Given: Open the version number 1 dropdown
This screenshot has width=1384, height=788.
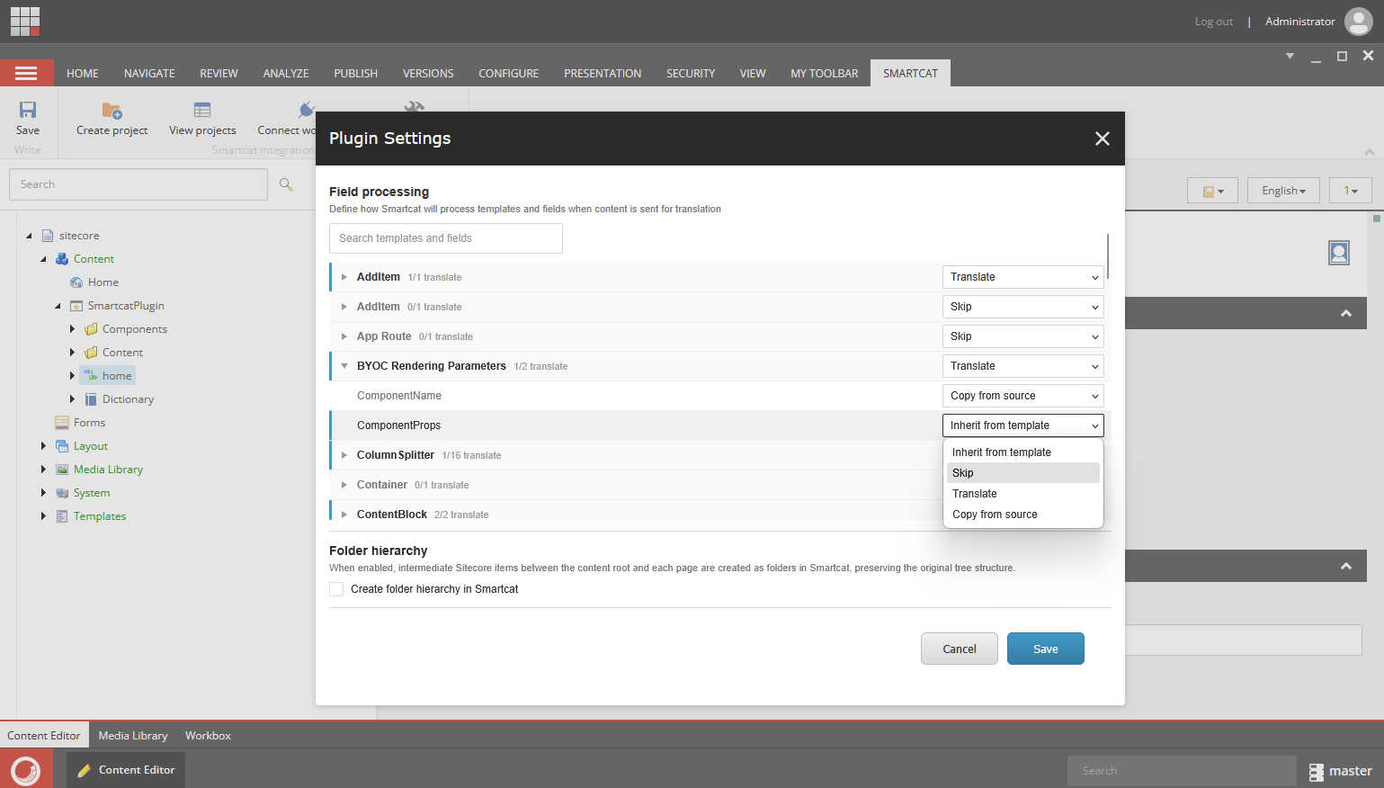Looking at the screenshot, I should (1351, 191).
